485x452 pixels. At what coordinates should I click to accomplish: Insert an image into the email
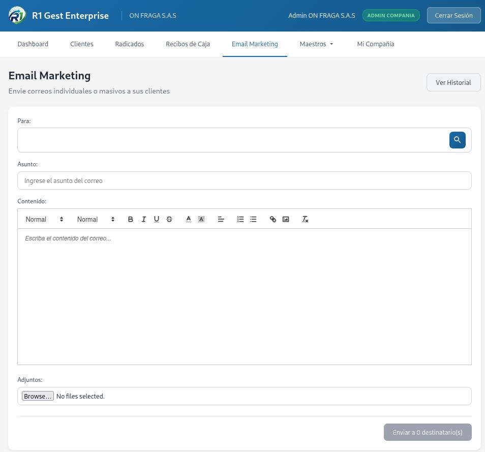click(286, 219)
